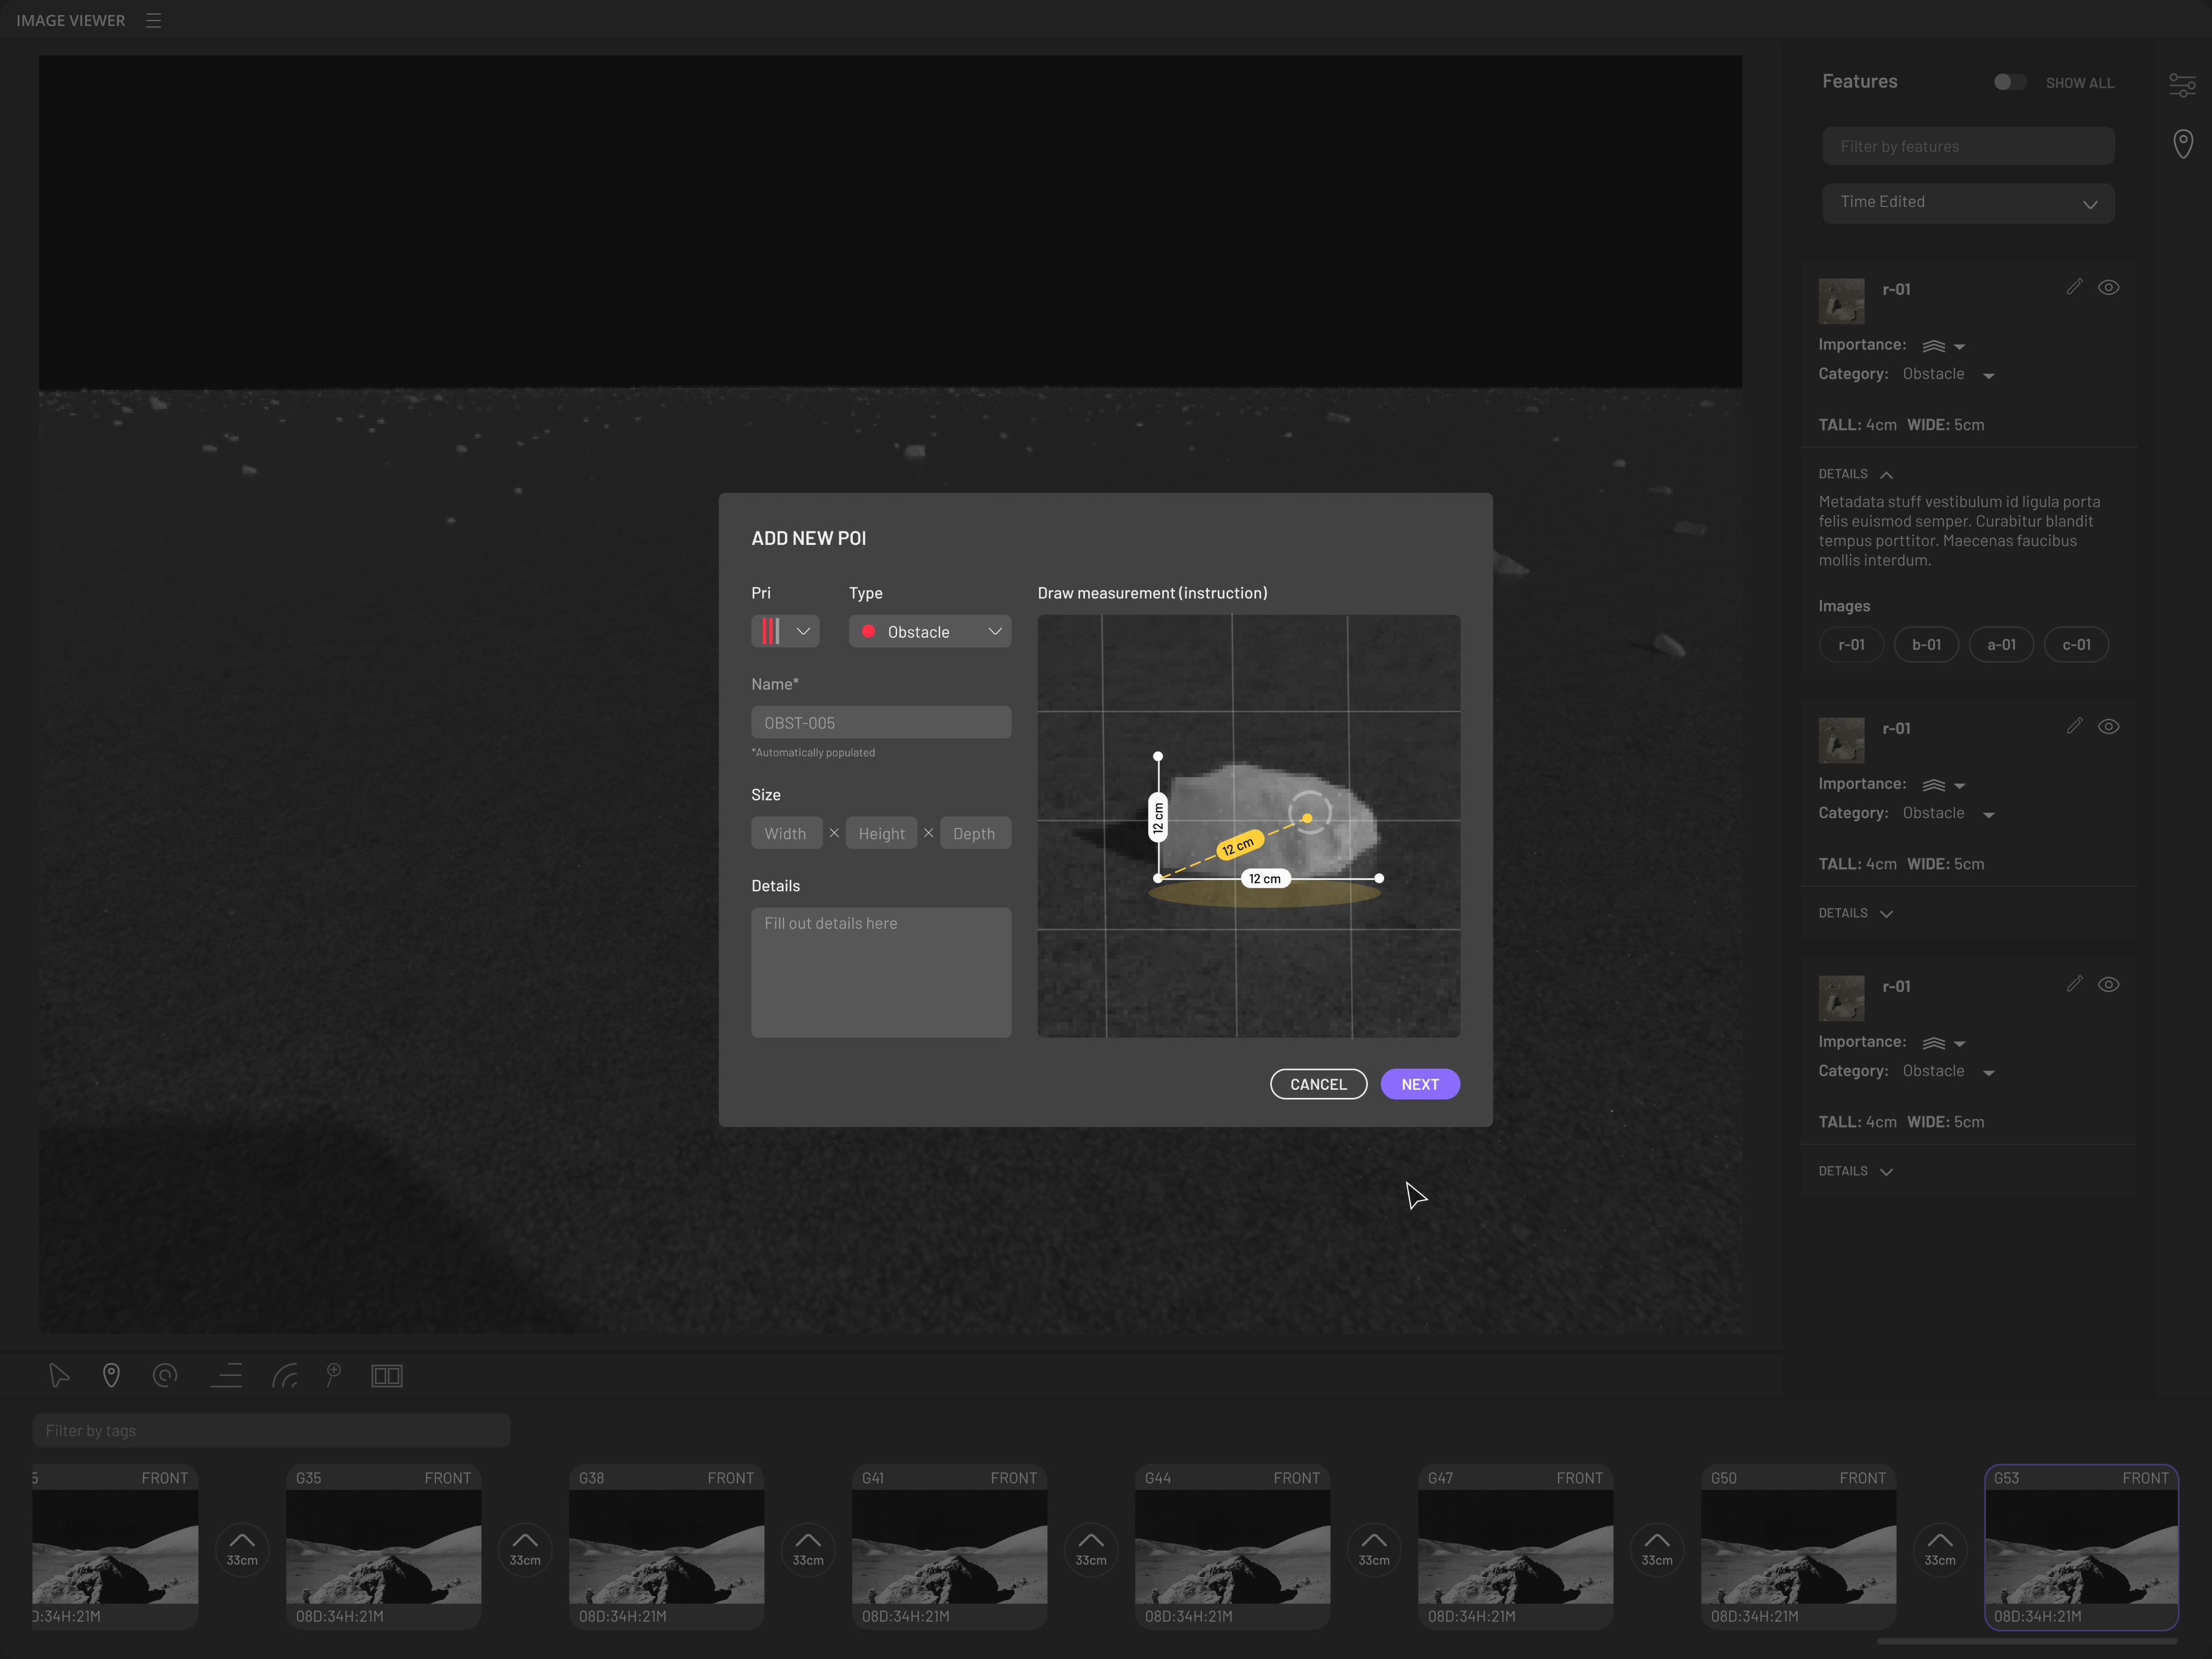
Task: Toggle the SHOW ALL switch
Action: coord(2009,83)
